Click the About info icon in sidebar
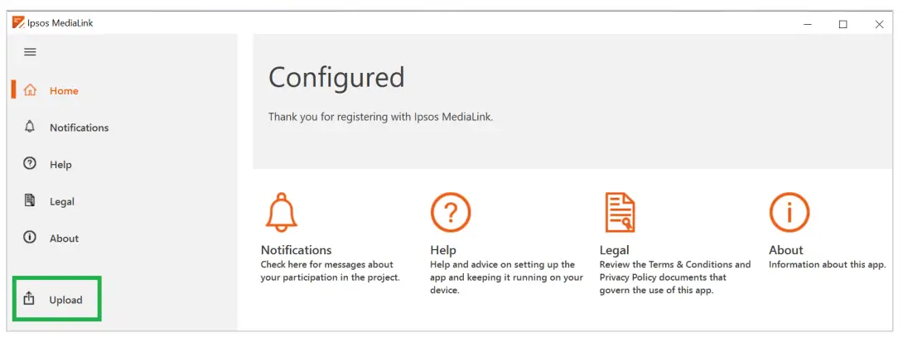 (30, 238)
